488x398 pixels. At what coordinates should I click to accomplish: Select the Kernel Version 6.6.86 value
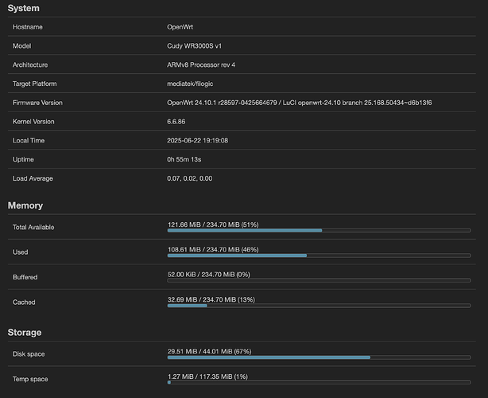click(179, 122)
